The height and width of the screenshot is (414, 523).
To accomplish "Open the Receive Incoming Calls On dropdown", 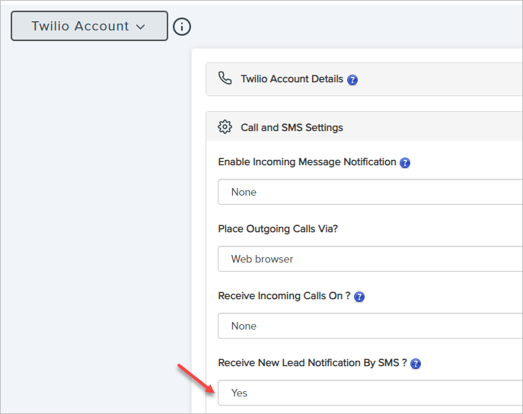I will pos(370,326).
